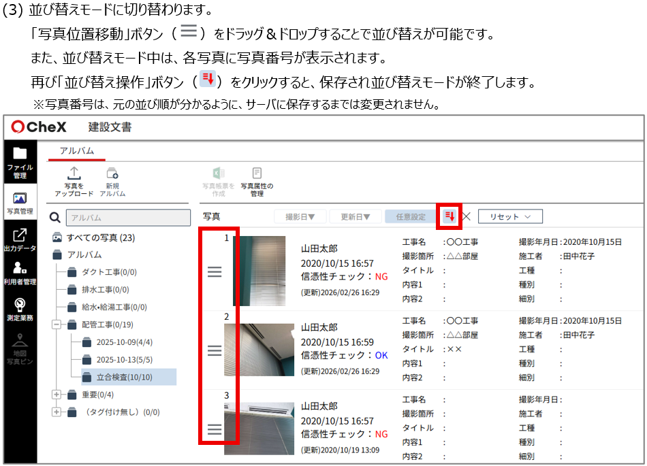Create 新規アルバム from the toolbar
The height and width of the screenshot is (466, 647).
pyautogui.click(x=112, y=181)
